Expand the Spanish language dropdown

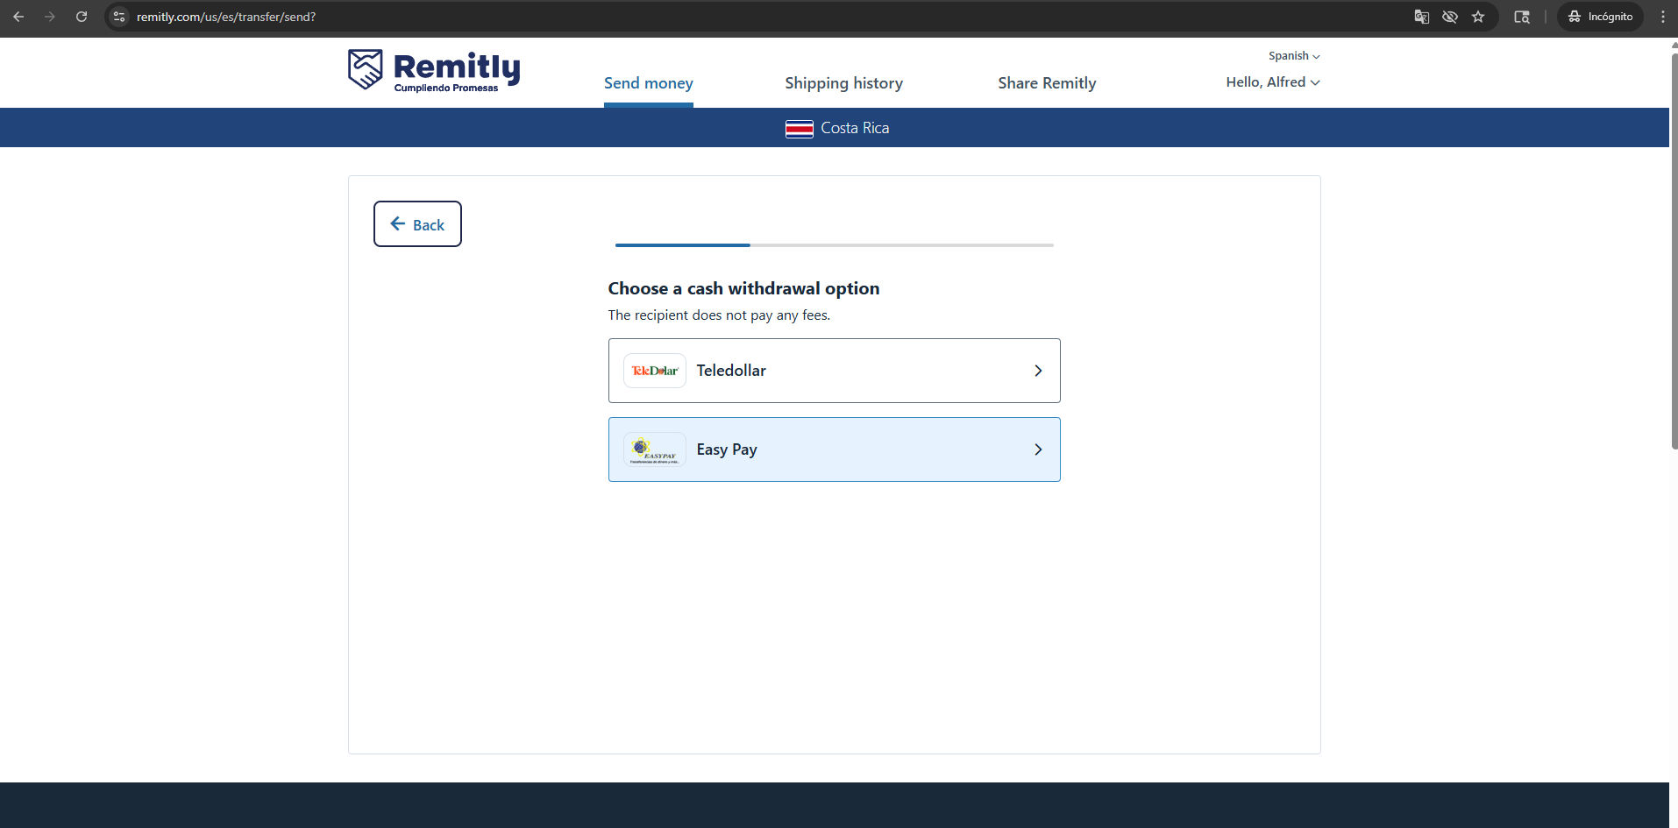[x=1293, y=56]
